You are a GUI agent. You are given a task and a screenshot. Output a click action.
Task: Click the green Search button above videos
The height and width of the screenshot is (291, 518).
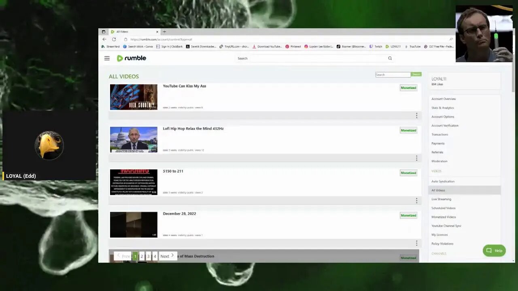pyautogui.click(x=416, y=74)
